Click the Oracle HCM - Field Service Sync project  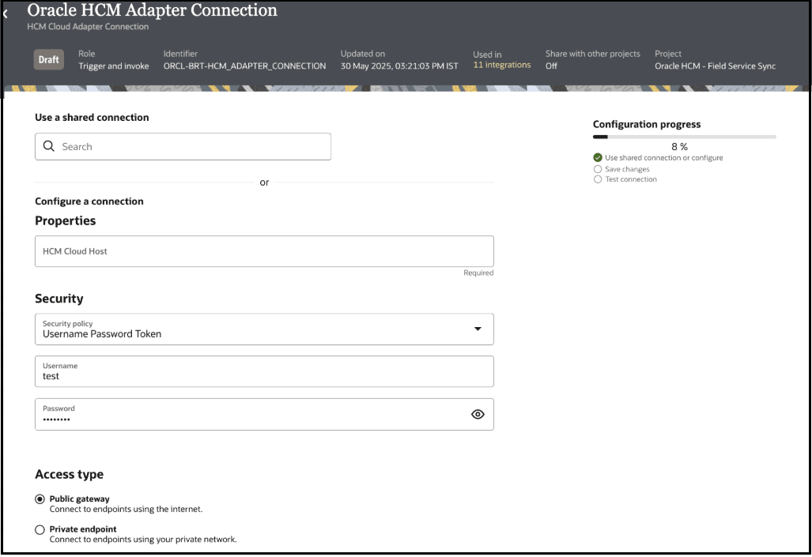tap(716, 66)
